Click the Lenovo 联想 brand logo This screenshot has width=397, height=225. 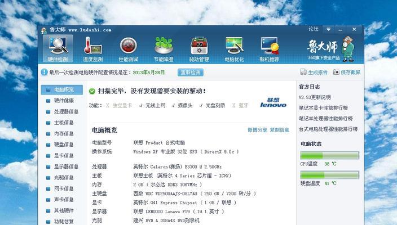click(273, 102)
